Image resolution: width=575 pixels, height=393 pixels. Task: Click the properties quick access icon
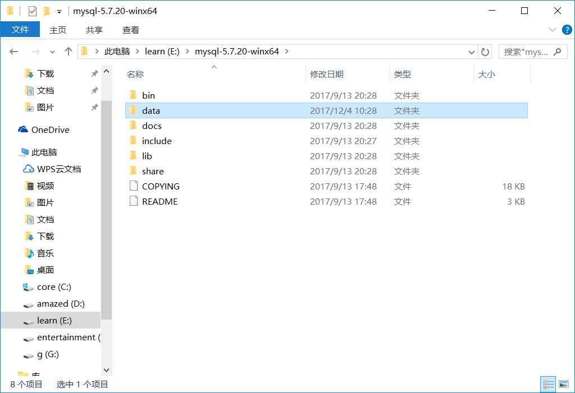[32, 11]
